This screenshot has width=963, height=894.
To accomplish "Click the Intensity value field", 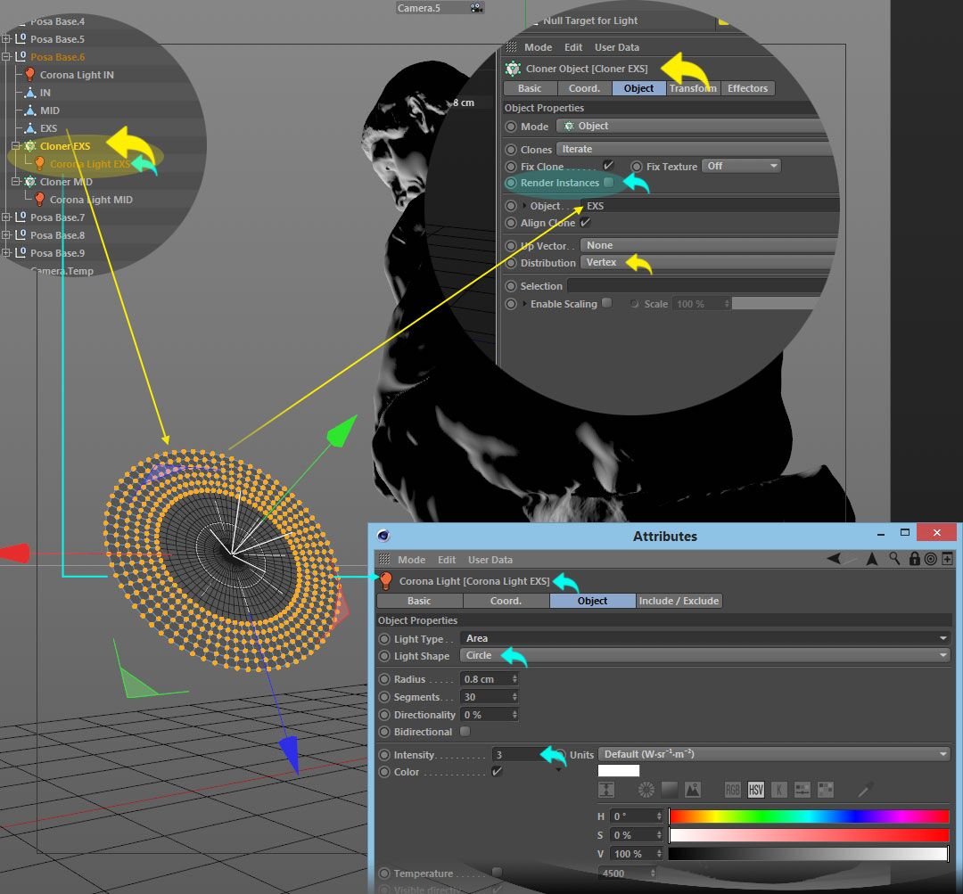I will (x=516, y=755).
